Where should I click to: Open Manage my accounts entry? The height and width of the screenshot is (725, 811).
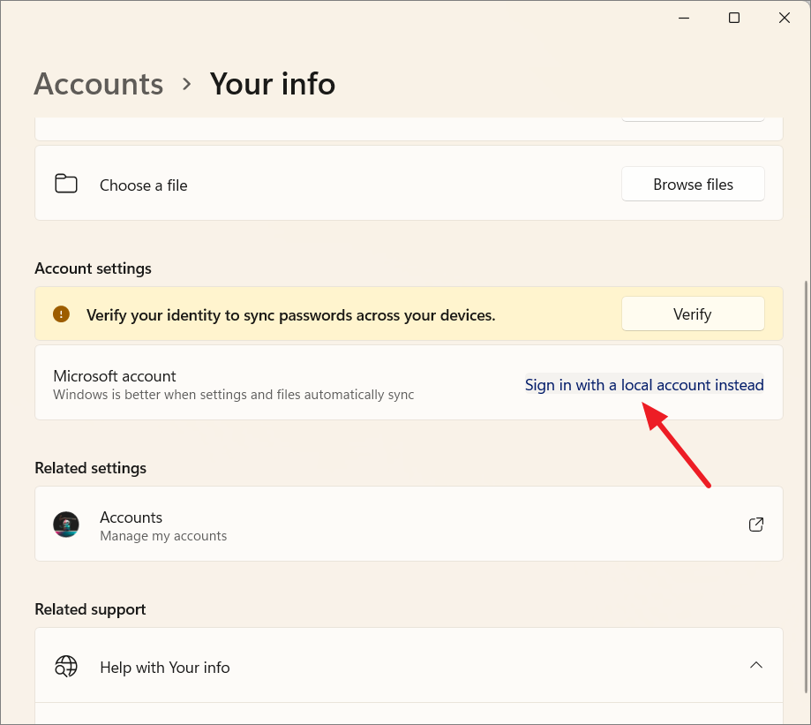(x=409, y=524)
